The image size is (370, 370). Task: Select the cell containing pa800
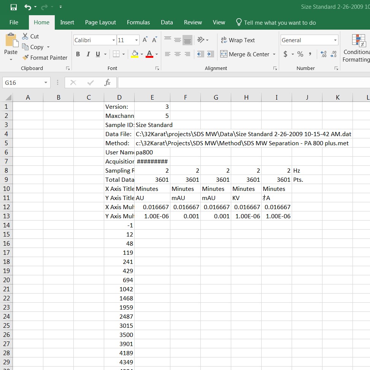(x=152, y=152)
